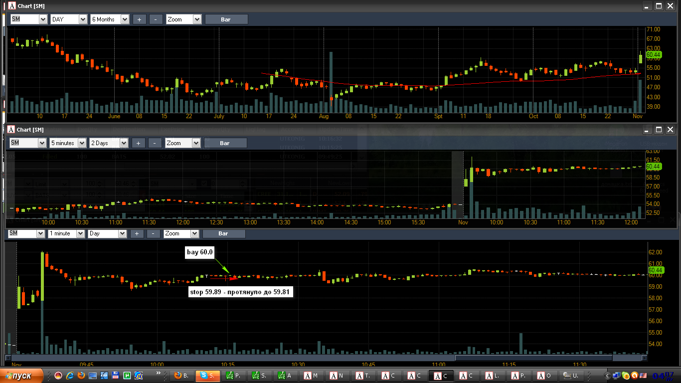
Task: Click 'Bar' button in the daily chart
Action: [226, 19]
